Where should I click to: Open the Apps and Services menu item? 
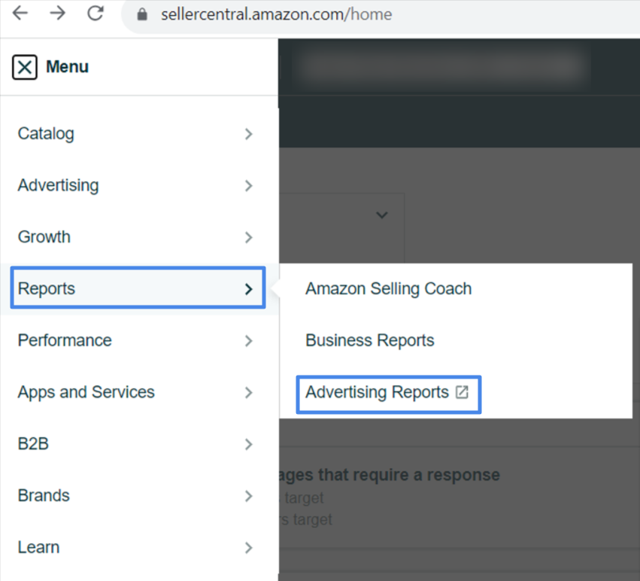click(x=139, y=392)
